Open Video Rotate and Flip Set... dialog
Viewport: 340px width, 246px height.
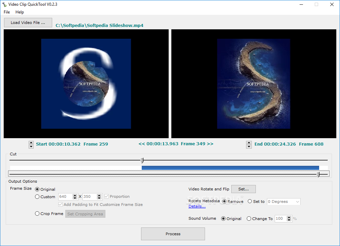click(x=243, y=189)
